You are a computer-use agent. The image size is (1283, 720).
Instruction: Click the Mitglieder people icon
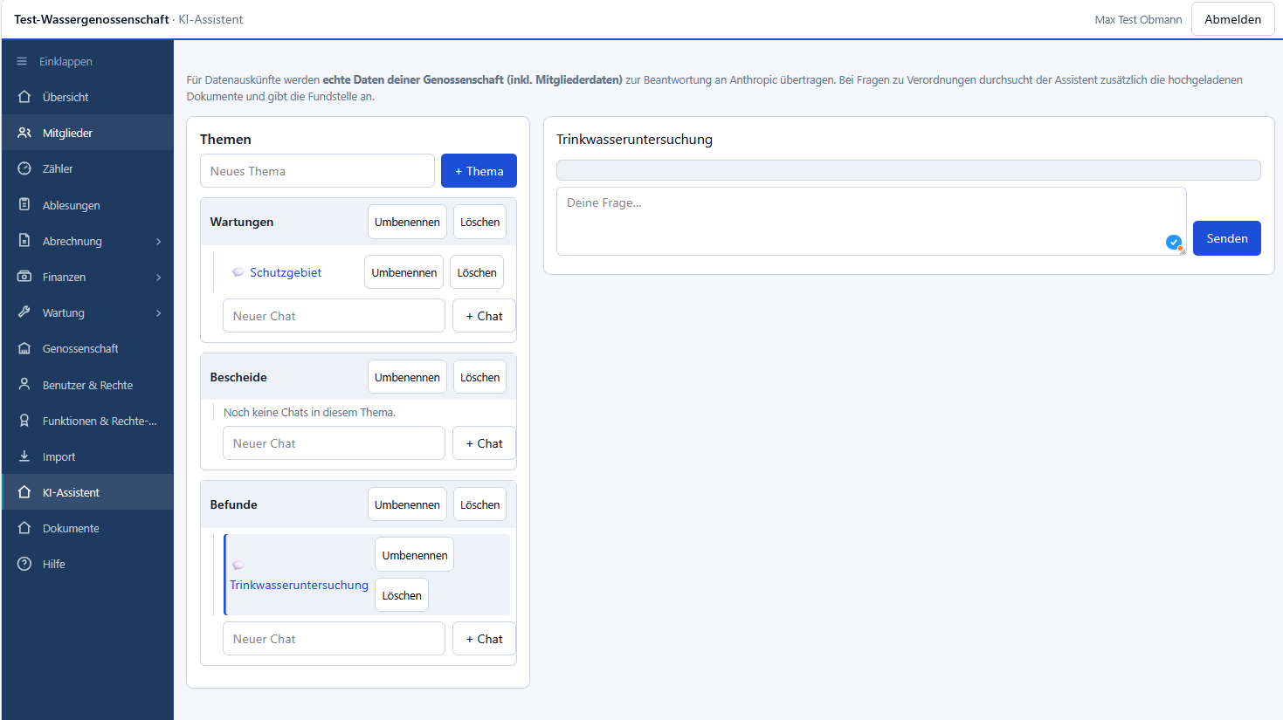point(24,133)
